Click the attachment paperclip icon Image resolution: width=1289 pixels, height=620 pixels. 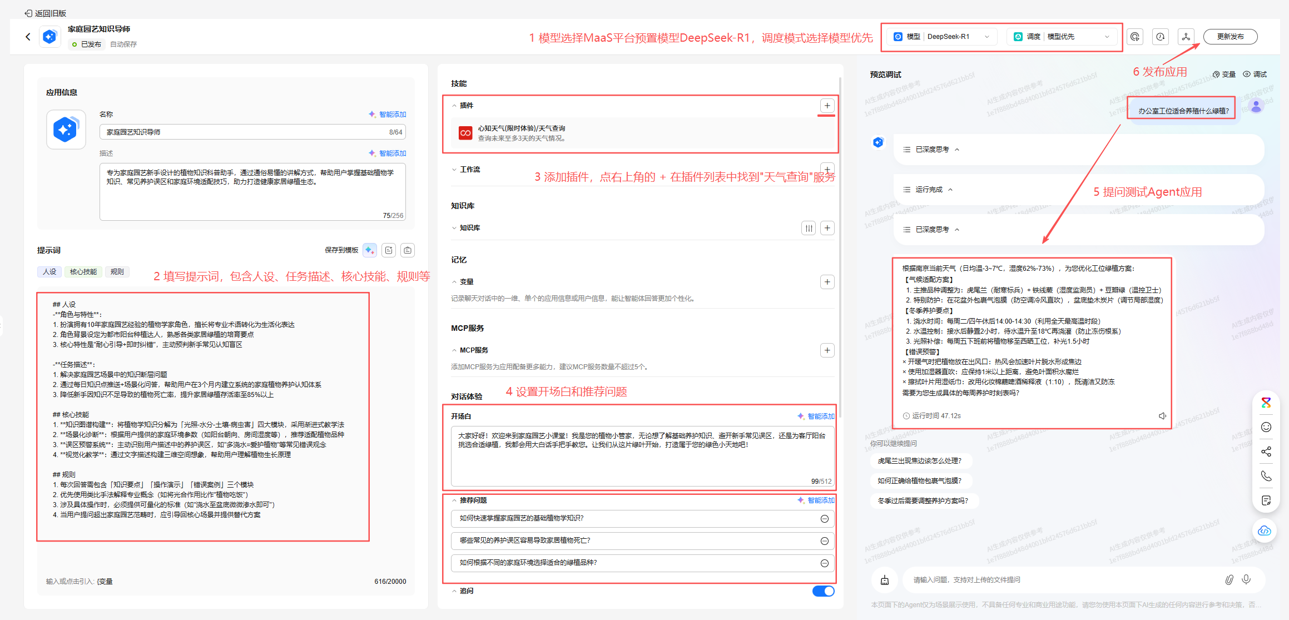tap(1229, 579)
